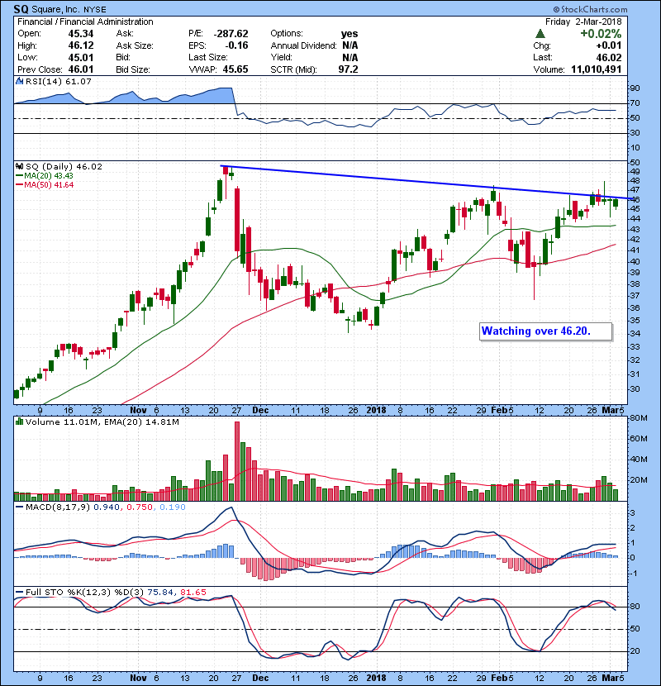Click the EPS value -0.16

pyautogui.click(x=236, y=45)
